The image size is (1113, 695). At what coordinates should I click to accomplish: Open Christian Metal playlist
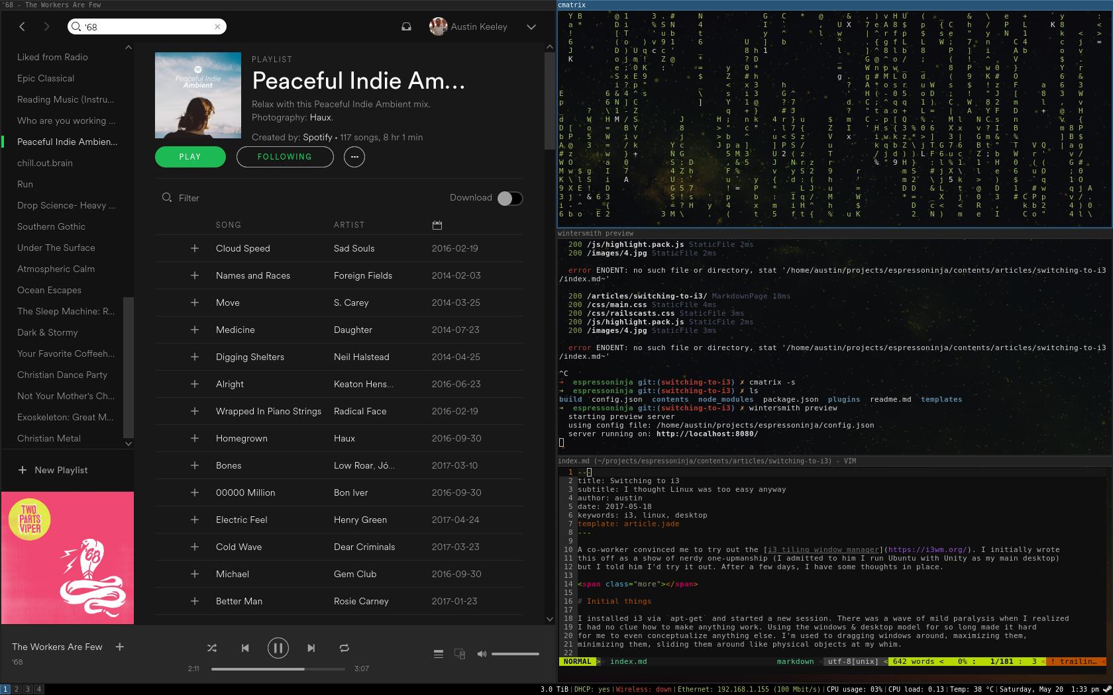[x=49, y=438]
